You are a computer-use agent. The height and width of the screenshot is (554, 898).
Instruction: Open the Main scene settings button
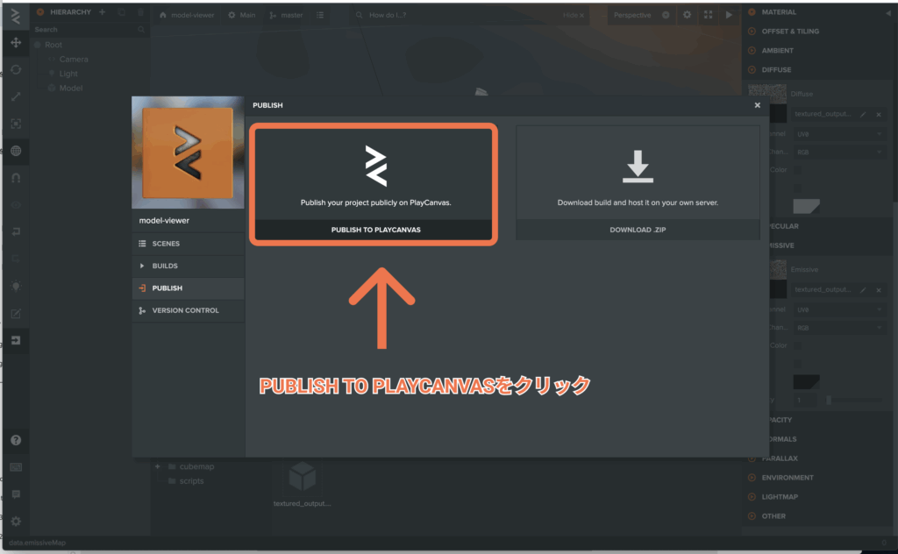[242, 15]
